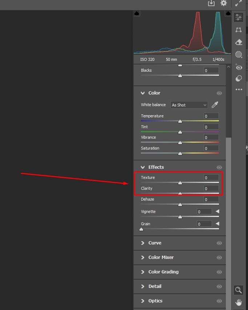Click the Blacks value field
The height and width of the screenshot is (310, 248).
pyautogui.click(x=211, y=70)
